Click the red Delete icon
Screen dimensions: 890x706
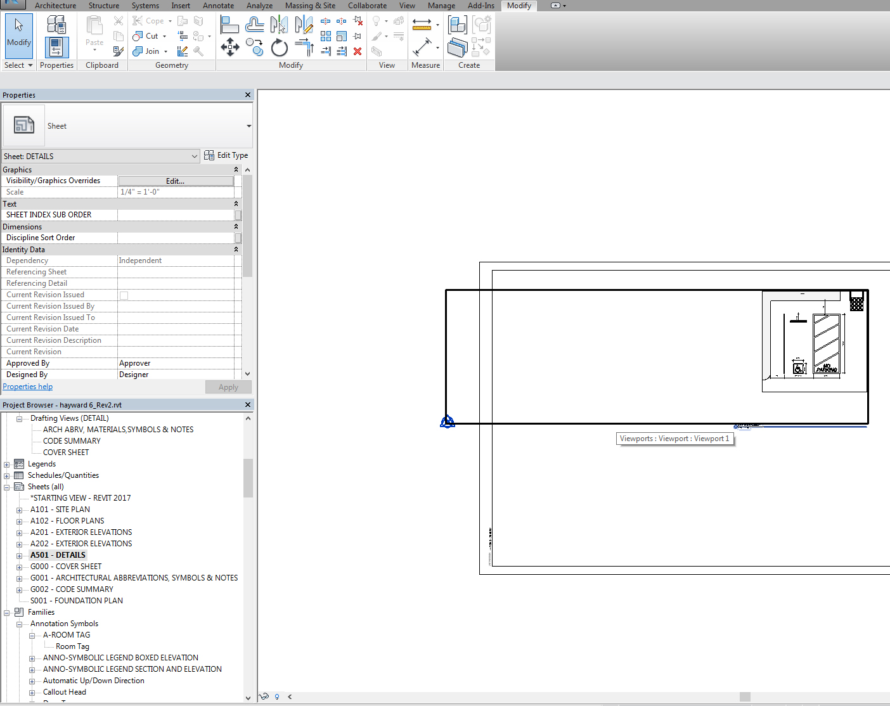(x=358, y=51)
